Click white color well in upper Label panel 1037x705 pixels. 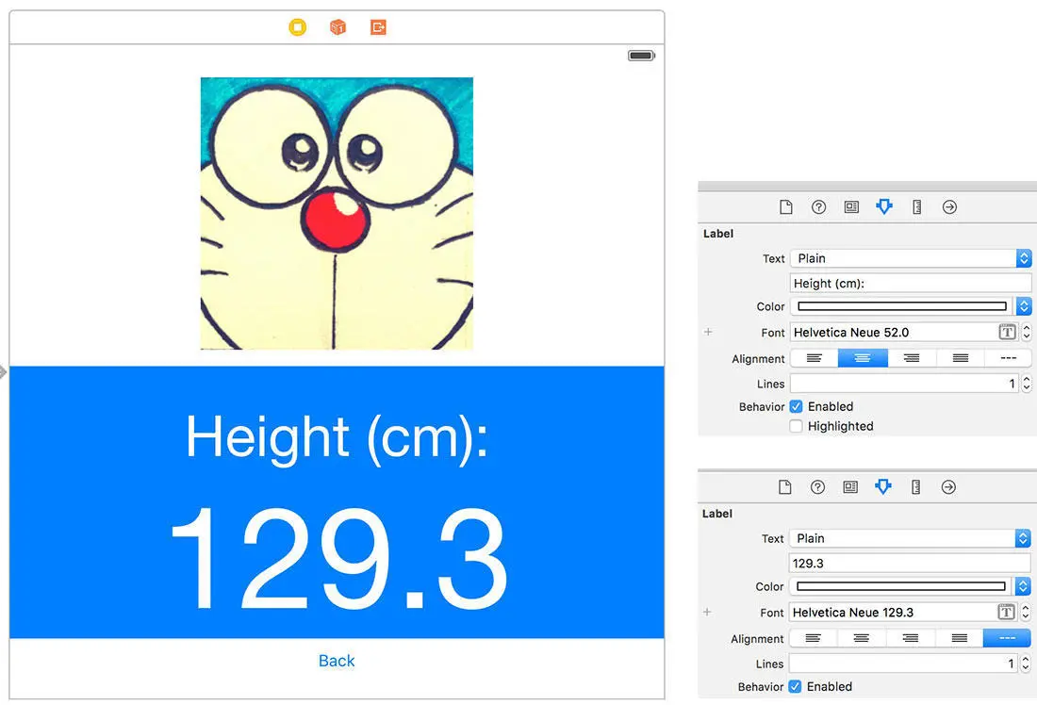(902, 306)
